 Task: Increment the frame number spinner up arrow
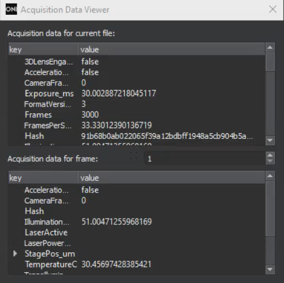[x=270, y=155]
